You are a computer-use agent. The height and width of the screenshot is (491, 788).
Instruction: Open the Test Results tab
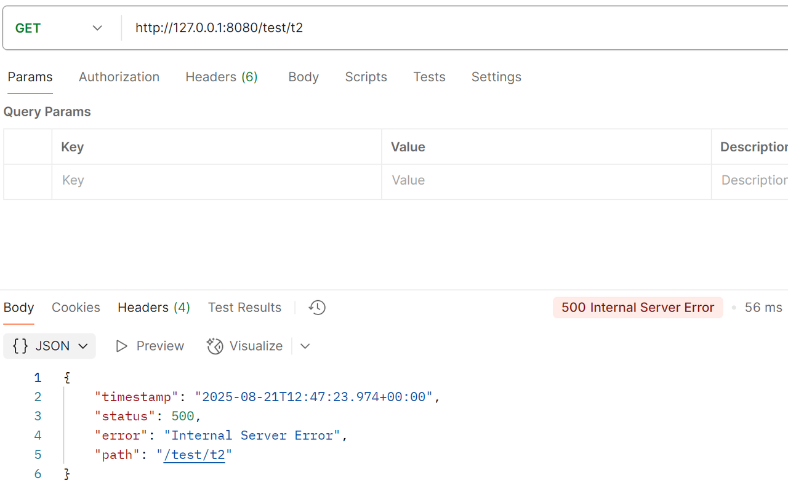click(x=244, y=308)
